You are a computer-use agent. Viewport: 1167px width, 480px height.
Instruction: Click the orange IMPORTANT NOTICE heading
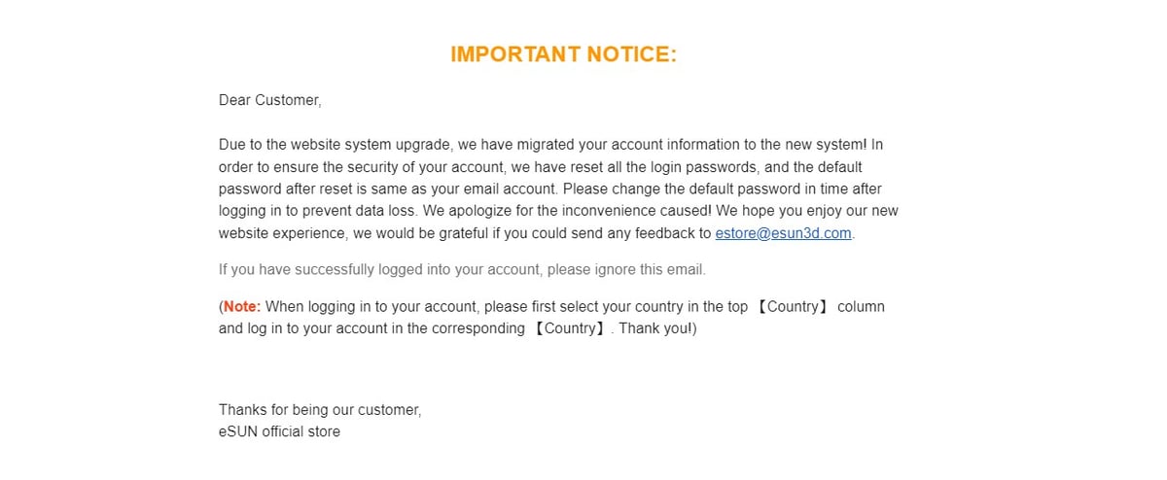(563, 54)
